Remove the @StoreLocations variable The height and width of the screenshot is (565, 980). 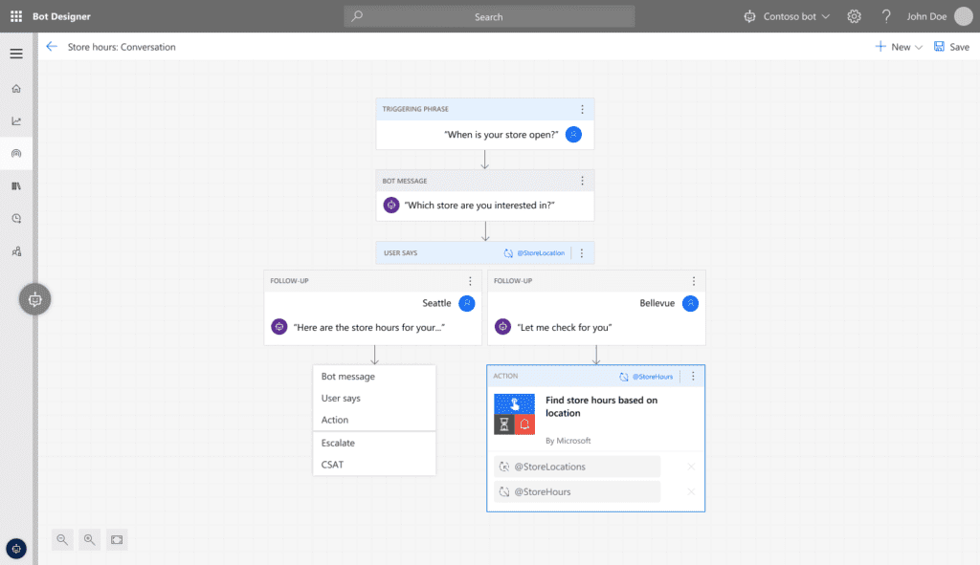tap(691, 467)
